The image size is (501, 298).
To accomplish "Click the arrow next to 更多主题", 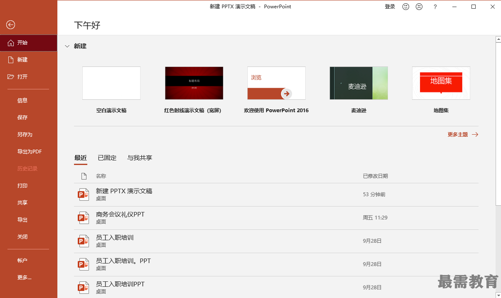I will 475,135.
